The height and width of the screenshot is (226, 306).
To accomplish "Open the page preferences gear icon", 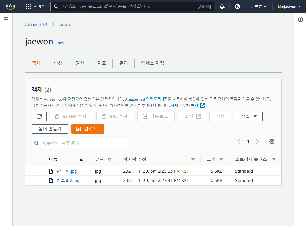I will click(272, 141).
